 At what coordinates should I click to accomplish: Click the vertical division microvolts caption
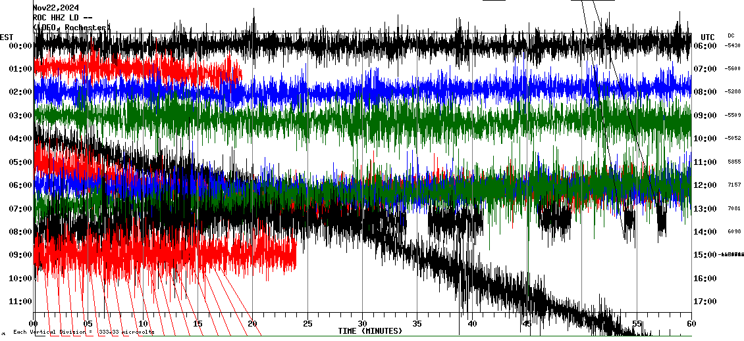[83, 332]
